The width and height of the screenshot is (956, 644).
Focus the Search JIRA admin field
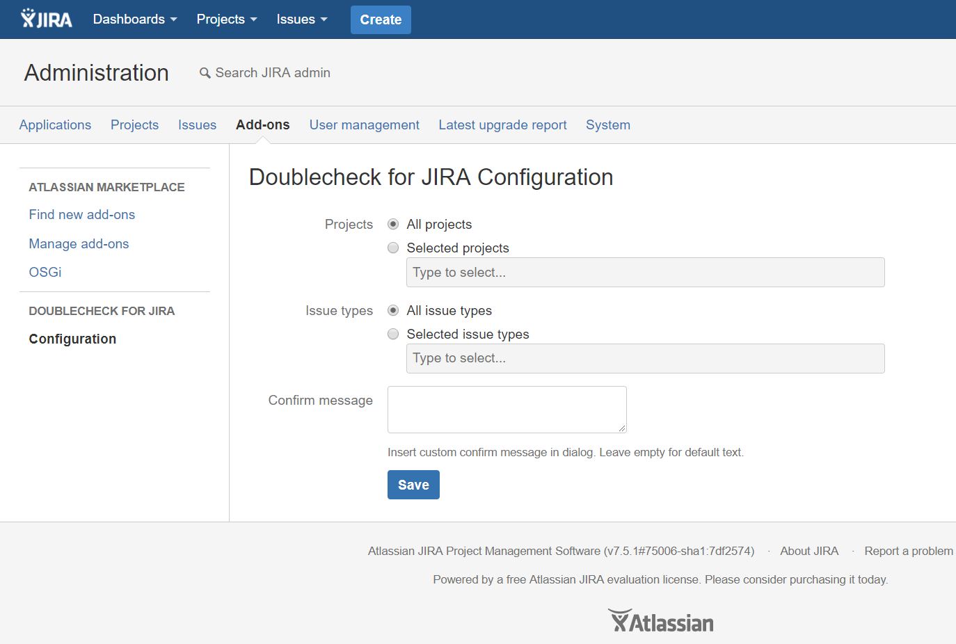click(273, 73)
